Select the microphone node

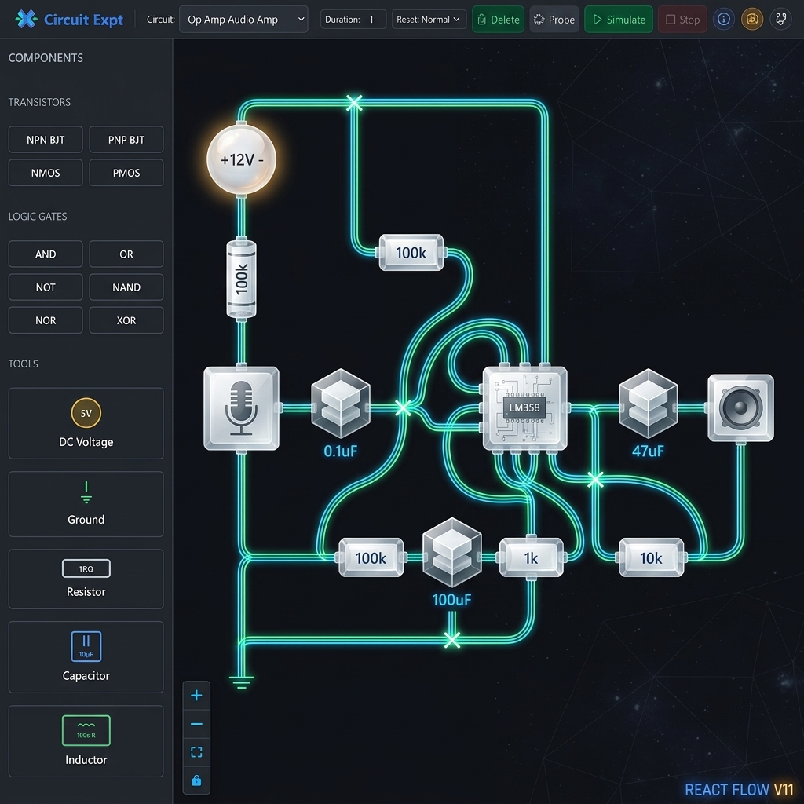click(x=242, y=408)
